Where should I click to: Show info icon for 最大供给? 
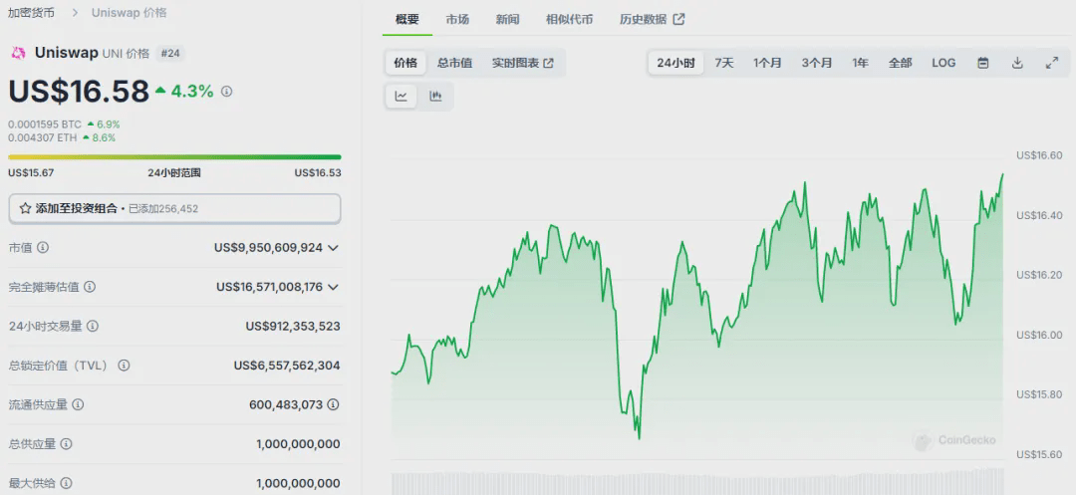click(67, 483)
